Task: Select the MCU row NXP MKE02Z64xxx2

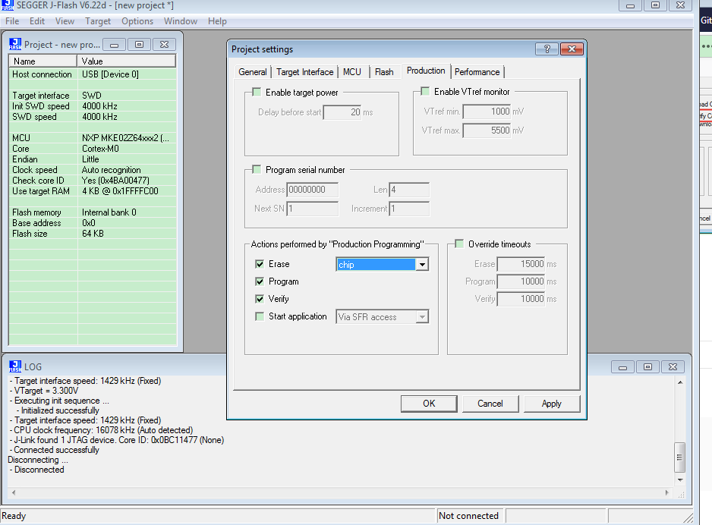Action: (93, 138)
